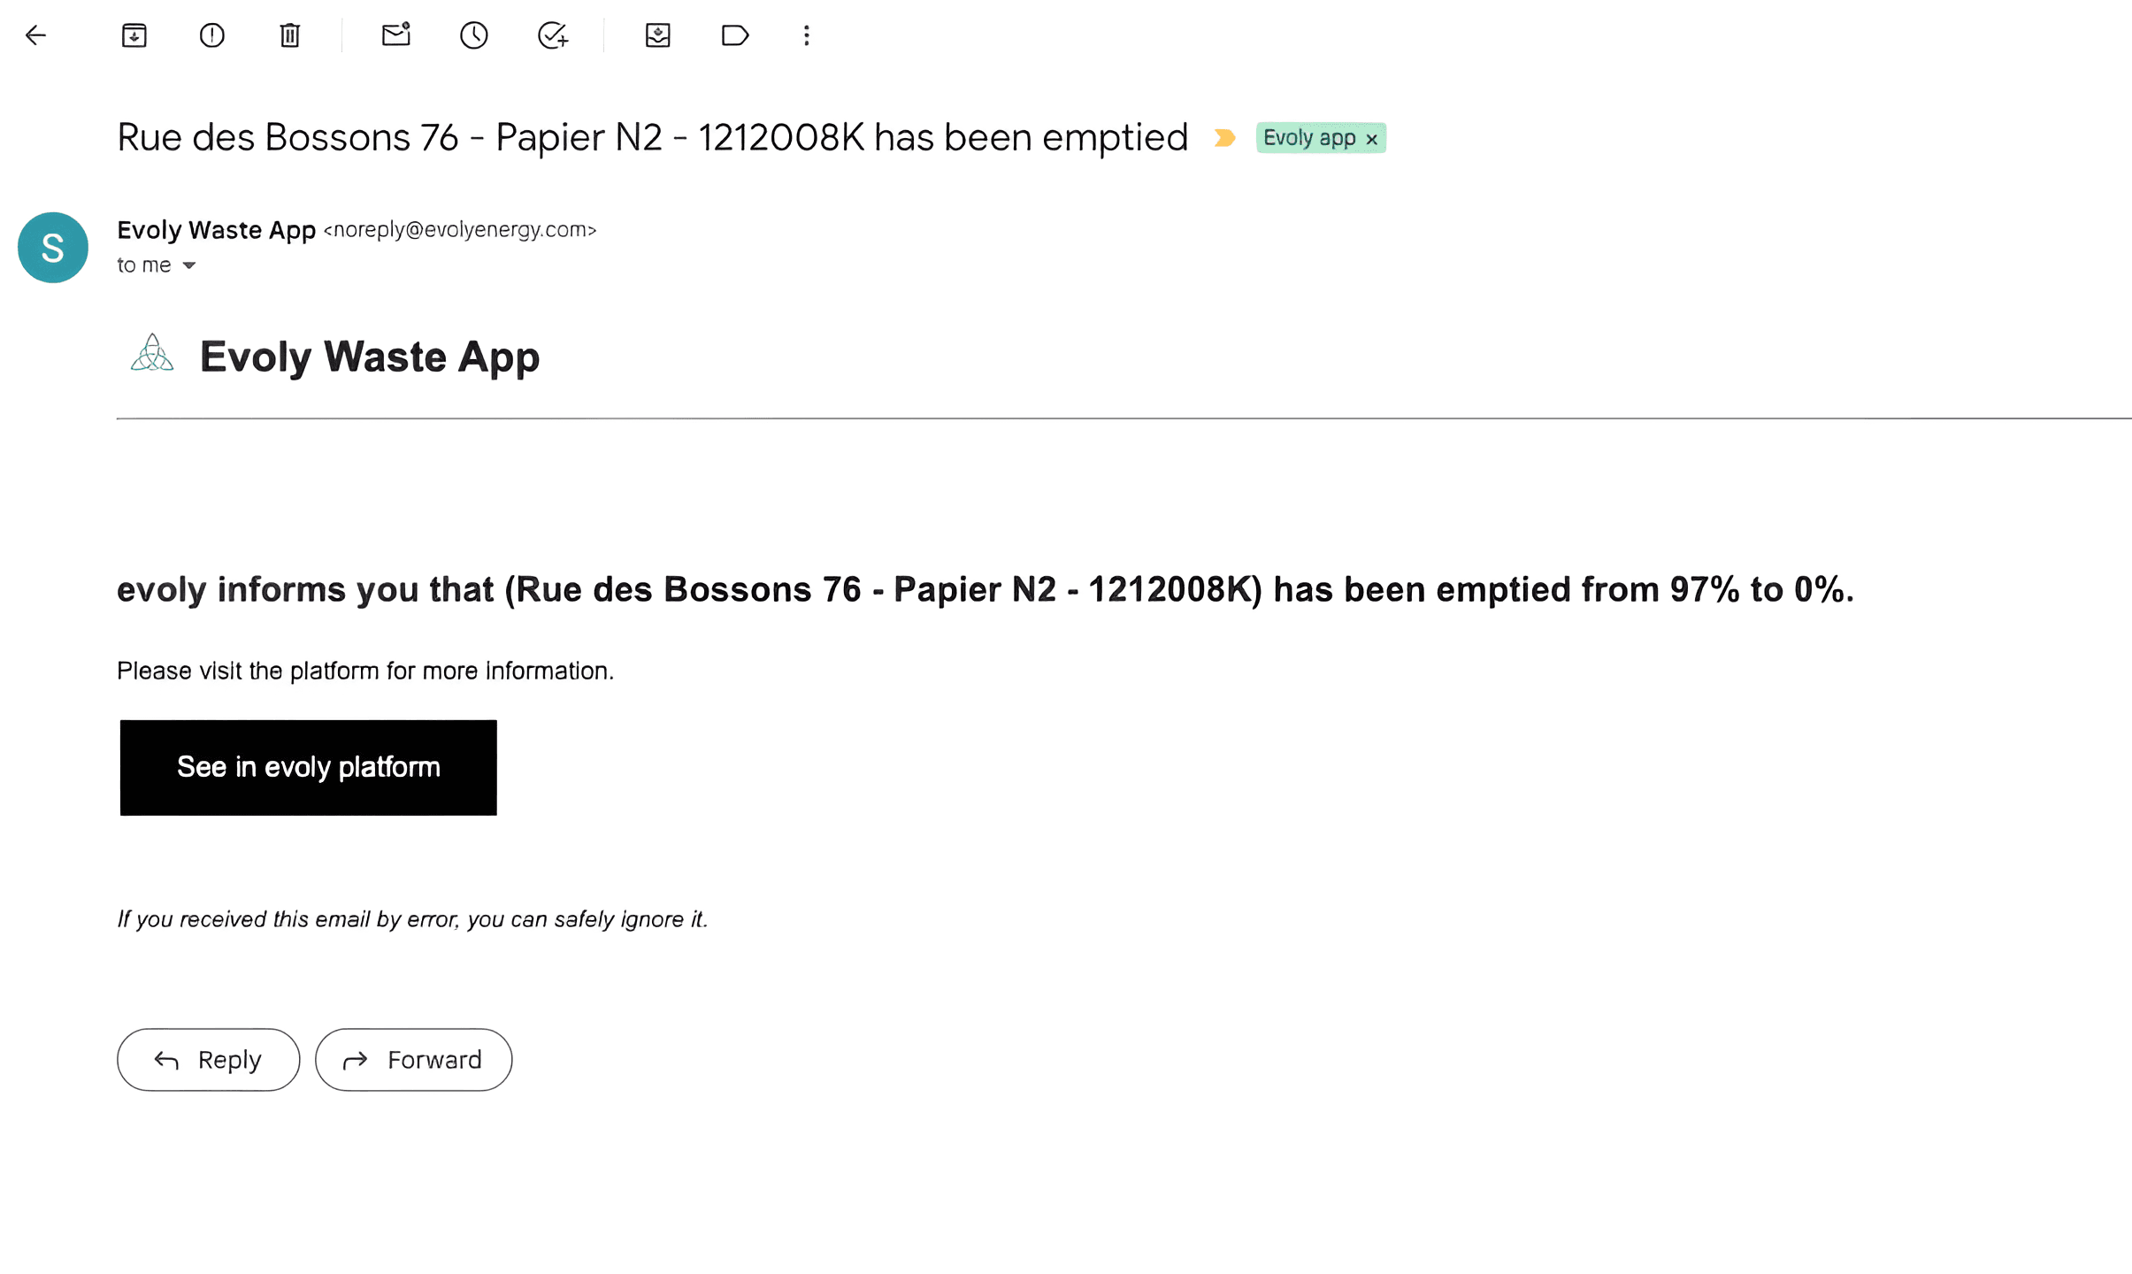Expand recipient details next to "to me"

coord(188,265)
